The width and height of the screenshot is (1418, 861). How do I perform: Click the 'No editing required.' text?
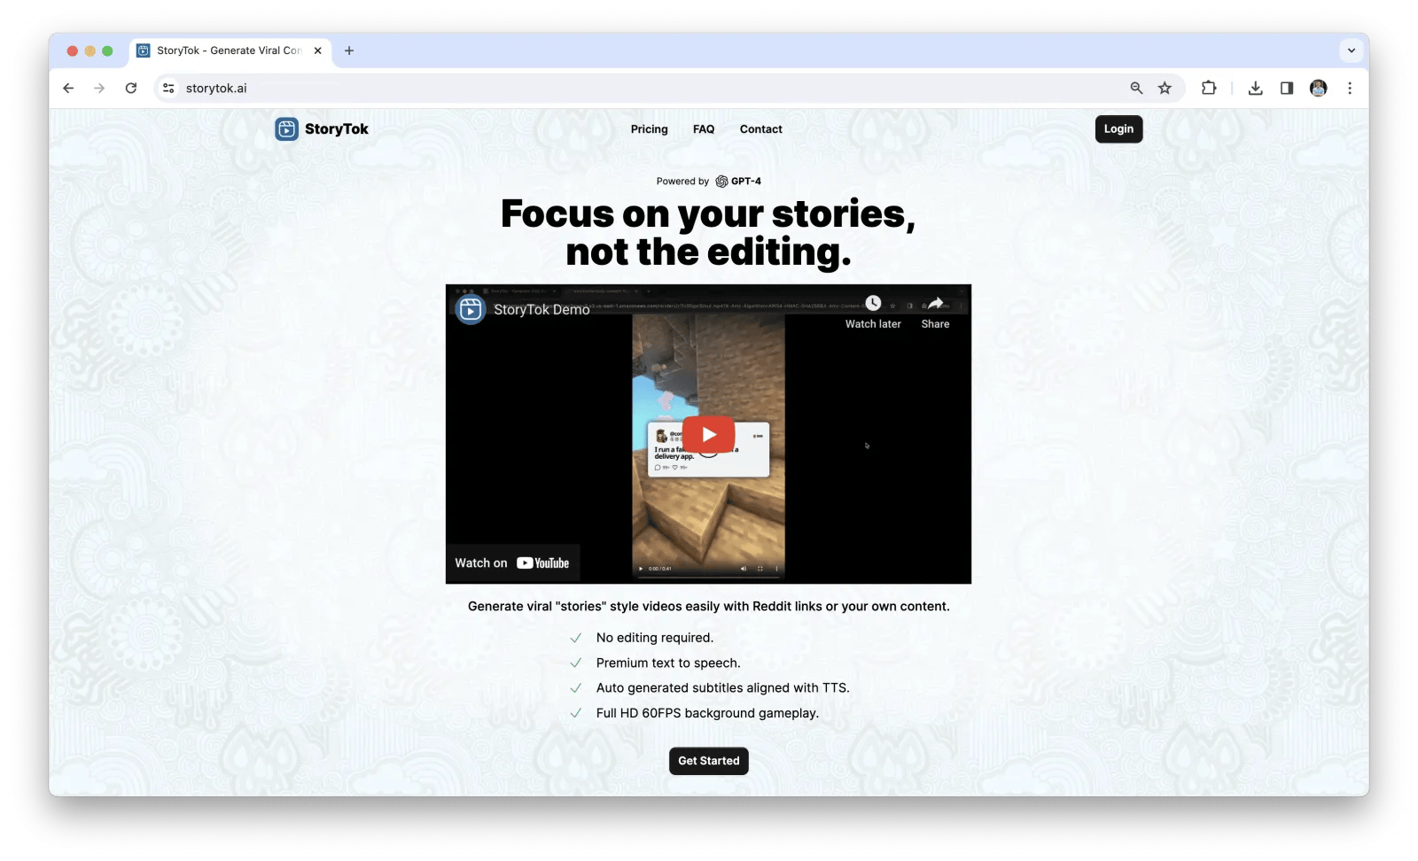click(x=655, y=638)
